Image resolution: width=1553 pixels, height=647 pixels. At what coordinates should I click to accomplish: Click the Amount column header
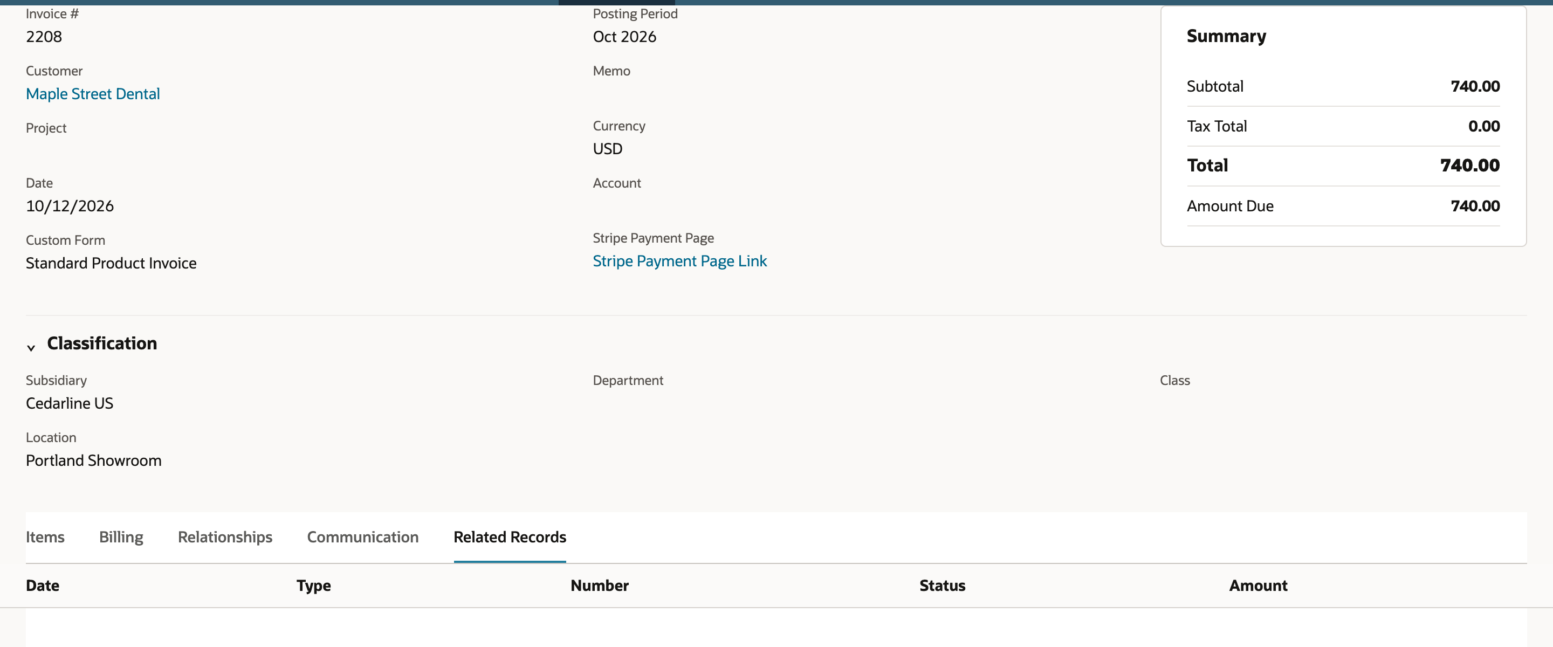1258,586
